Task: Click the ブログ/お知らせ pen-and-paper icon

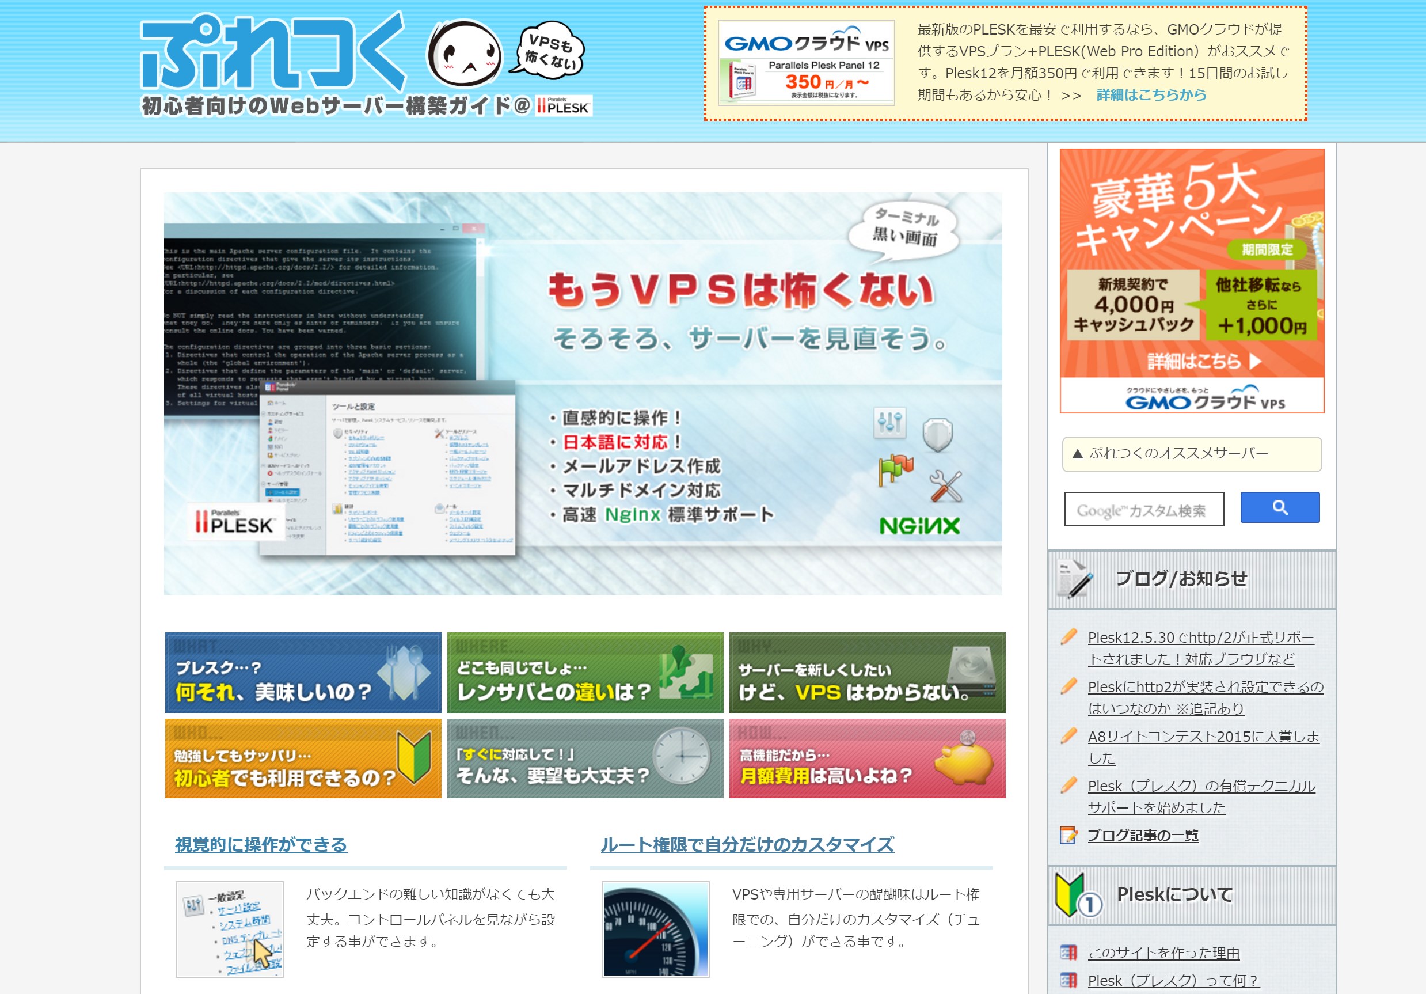Action: point(1076,579)
